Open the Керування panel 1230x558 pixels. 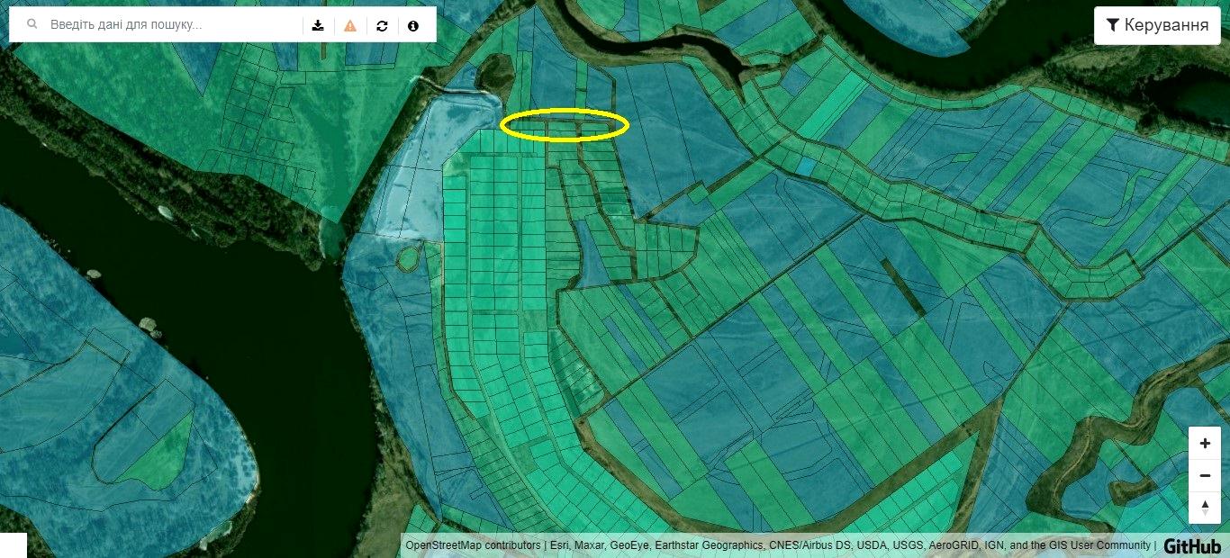tap(1157, 25)
